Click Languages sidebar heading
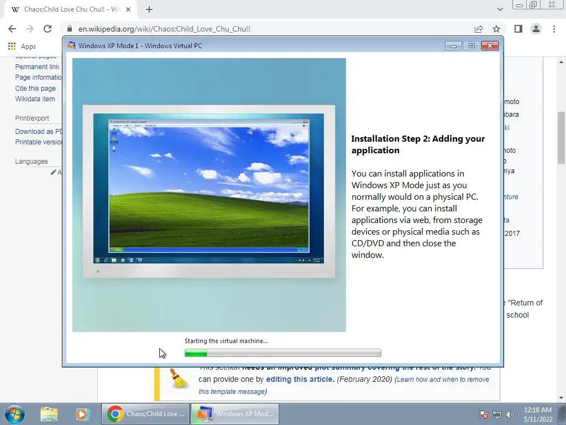Screen dimensions: 566x425 click(32, 162)
